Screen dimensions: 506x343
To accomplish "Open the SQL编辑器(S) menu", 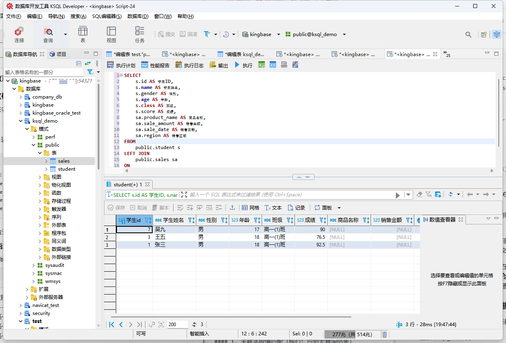I will (107, 16).
